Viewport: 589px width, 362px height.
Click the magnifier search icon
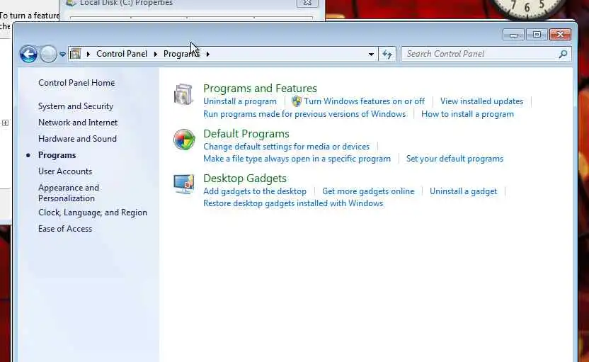[x=563, y=54]
